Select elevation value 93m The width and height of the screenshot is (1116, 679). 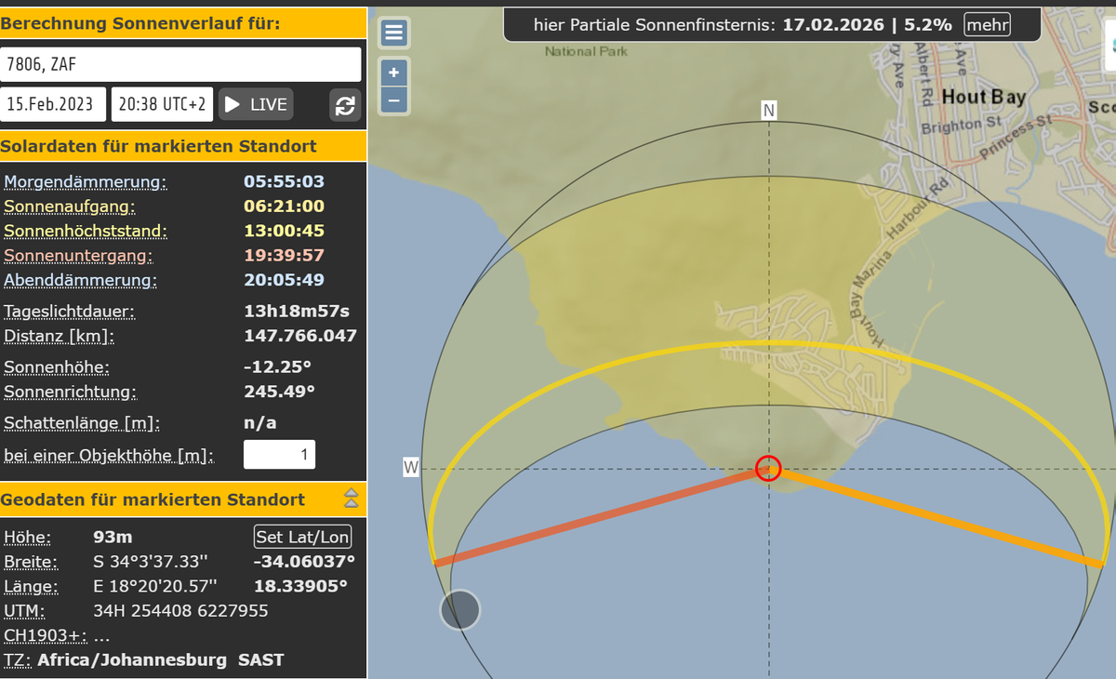coord(113,537)
